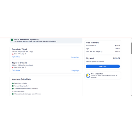132x132 pixels.
Task: Click the info icon next to Taxes, fees, and charges
Action: coord(101,52)
